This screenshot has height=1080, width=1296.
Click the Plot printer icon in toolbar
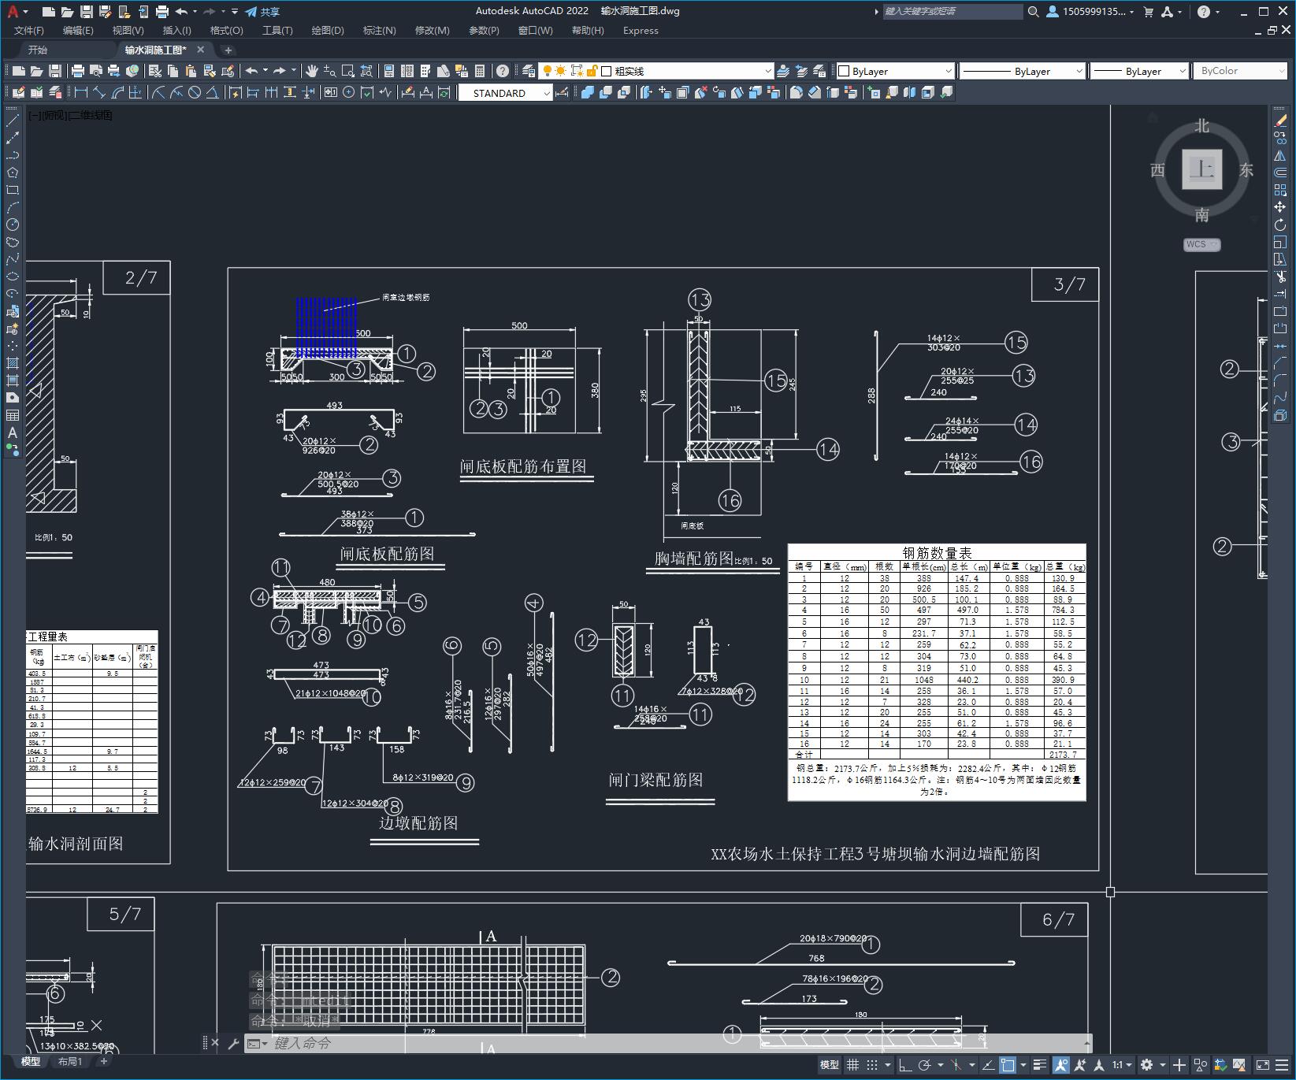click(x=78, y=71)
